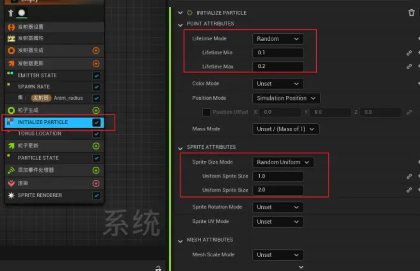The width and height of the screenshot is (420, 271).
Task: Collapse the SPRITE ATTRIBUTES section
Action: 181,148
